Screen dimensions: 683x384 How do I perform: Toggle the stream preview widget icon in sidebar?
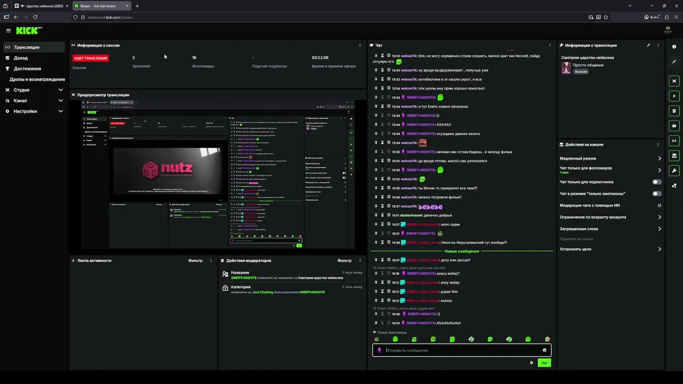(674, 81)
